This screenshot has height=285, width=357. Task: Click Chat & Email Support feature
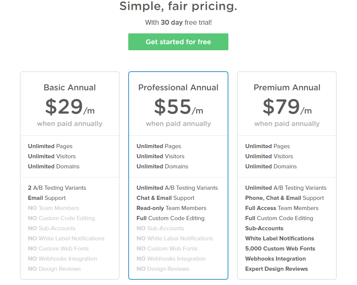(165, 198)
